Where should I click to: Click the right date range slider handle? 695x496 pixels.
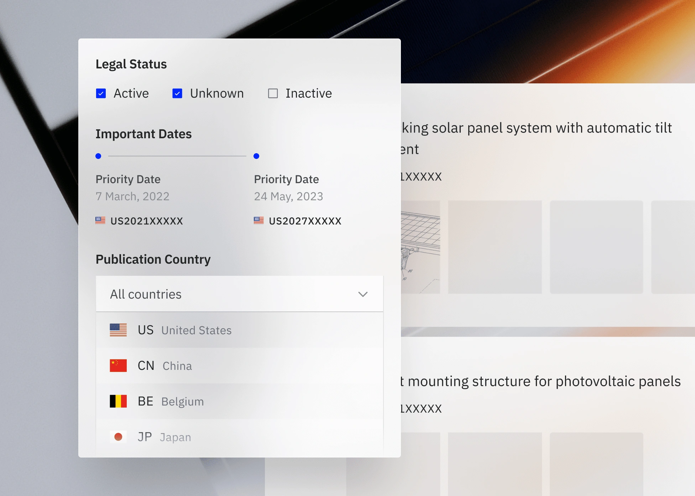(x=256, y=156)
